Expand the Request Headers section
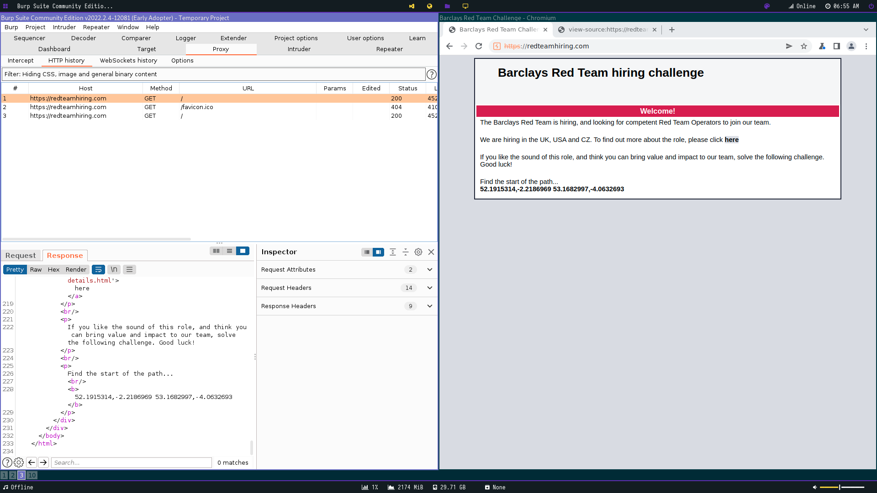 [x=429, y=288]
